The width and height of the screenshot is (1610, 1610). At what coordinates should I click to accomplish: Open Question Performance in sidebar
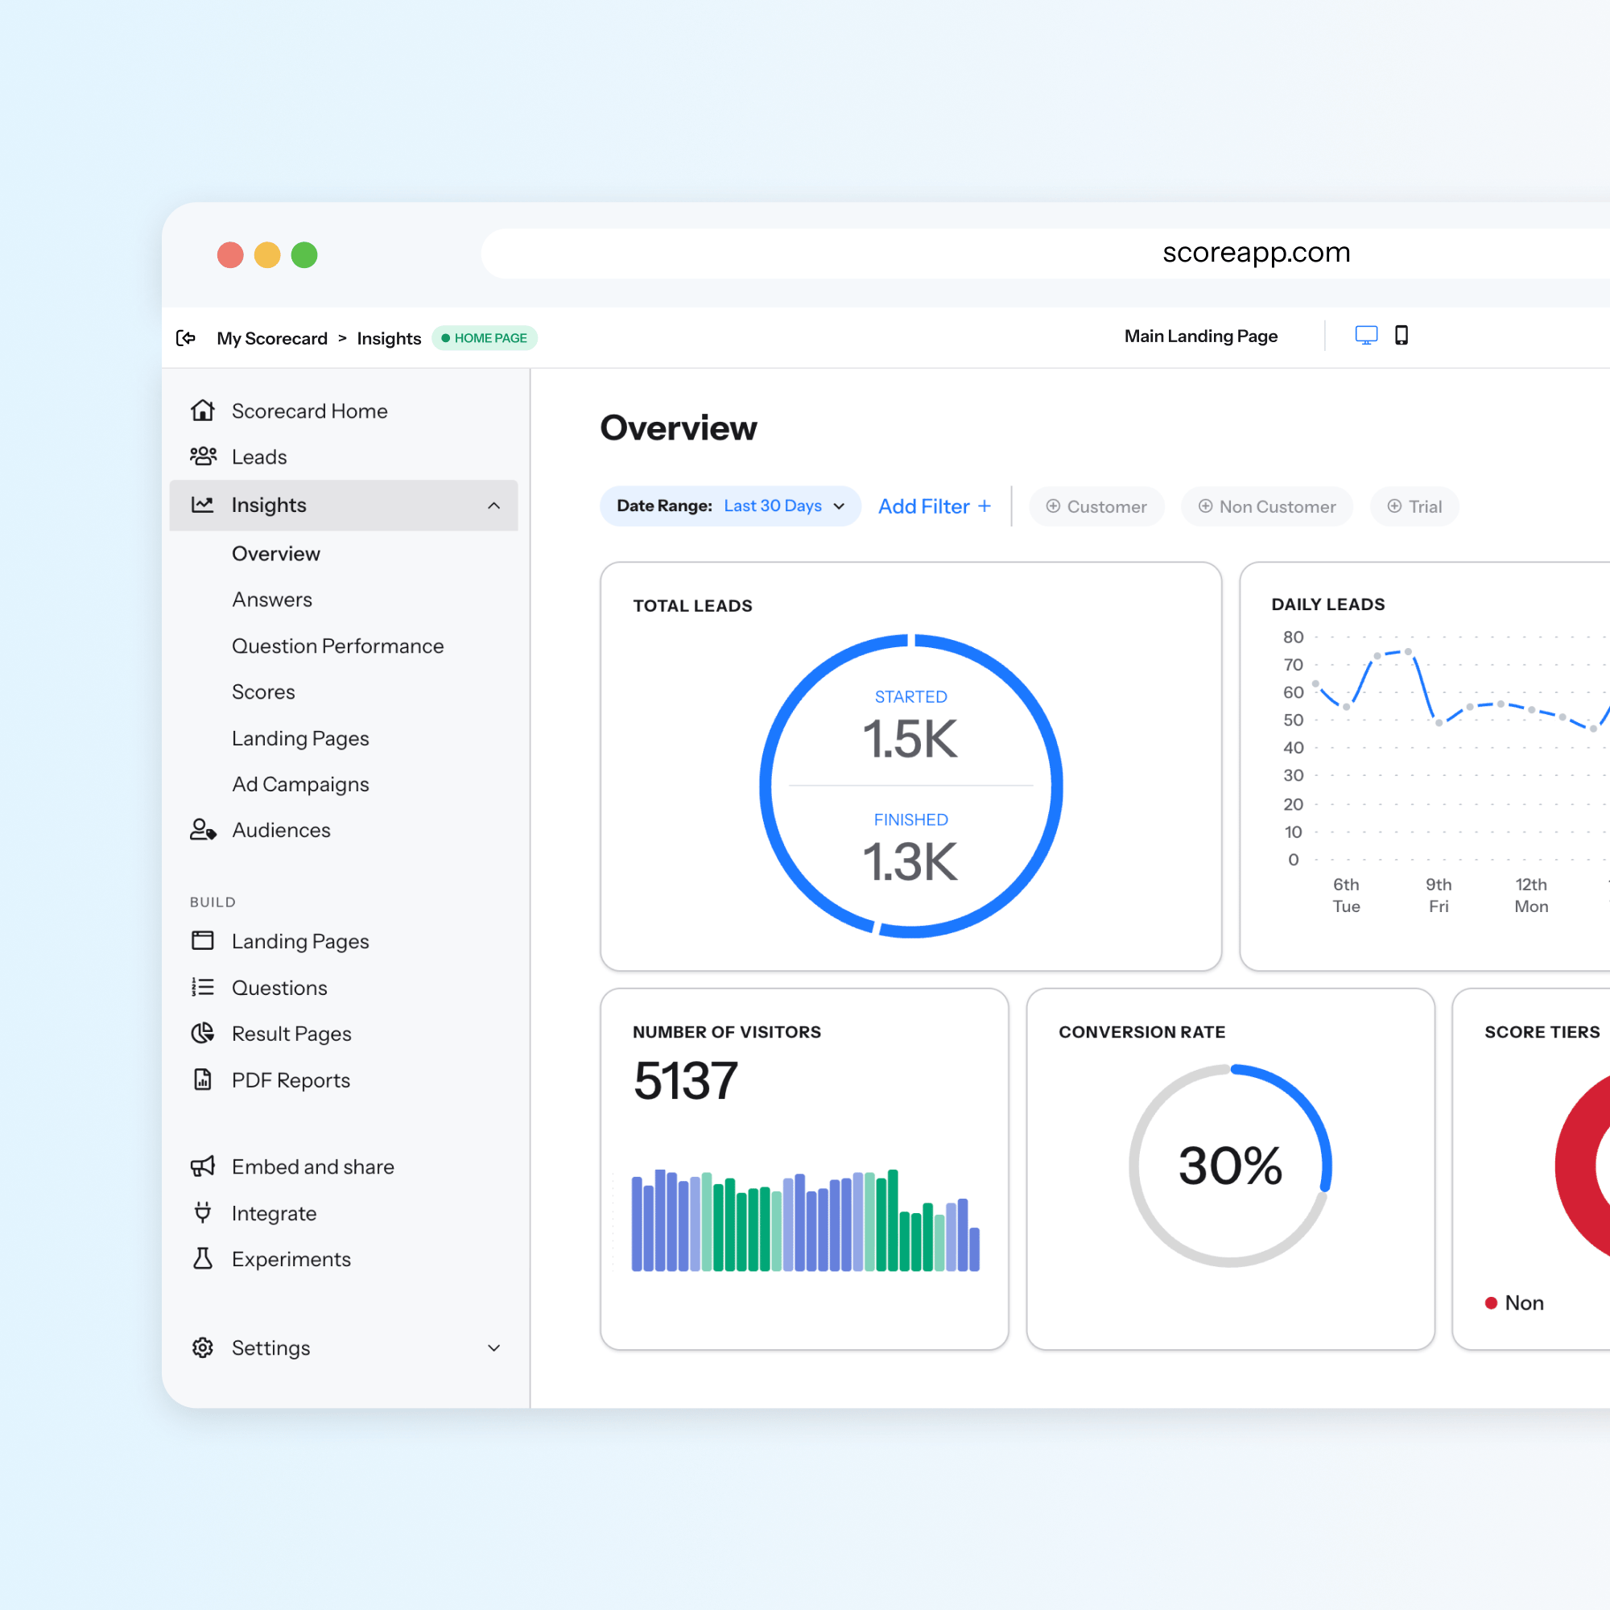coord(337,646)
